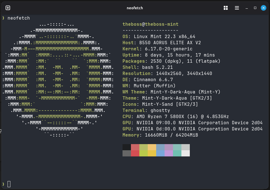Click the lavender block, bottom row

tap(169, 153)
